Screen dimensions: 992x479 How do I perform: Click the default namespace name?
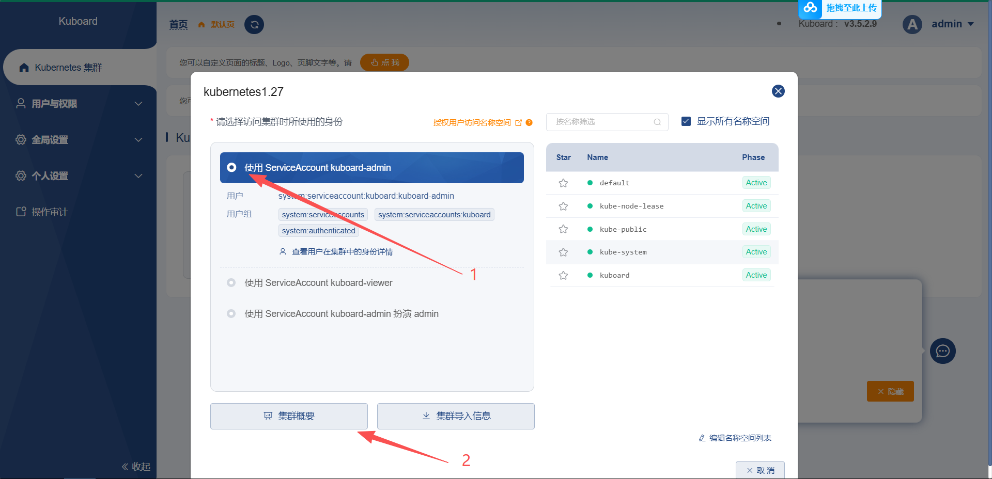tap(614, 183)
